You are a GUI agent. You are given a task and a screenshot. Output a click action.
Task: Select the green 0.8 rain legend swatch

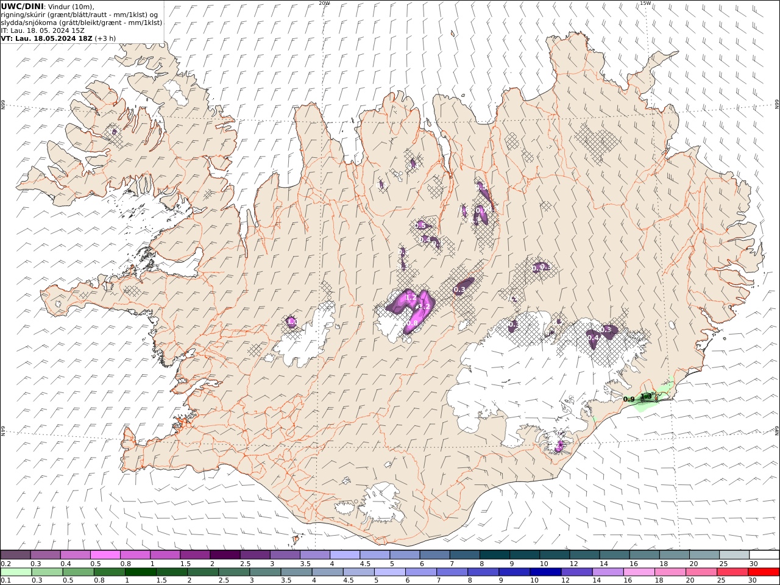(110, 572)
